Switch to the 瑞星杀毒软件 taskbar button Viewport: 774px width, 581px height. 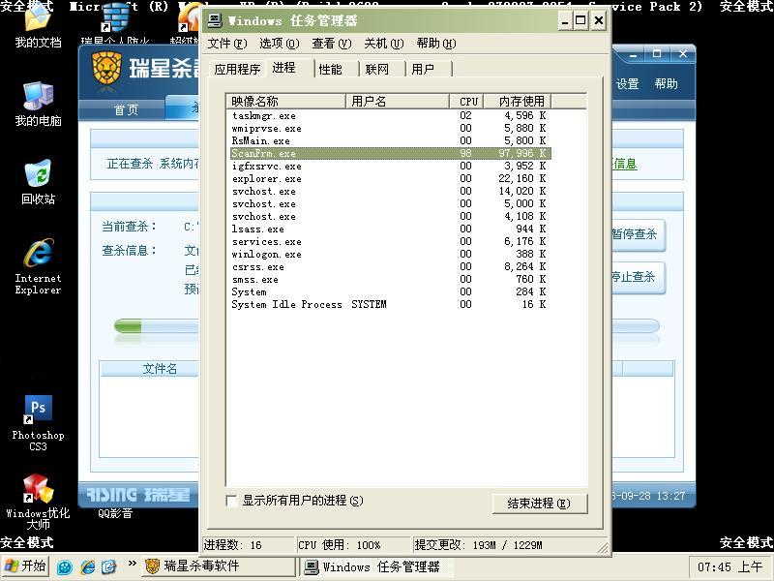(220, 566)
